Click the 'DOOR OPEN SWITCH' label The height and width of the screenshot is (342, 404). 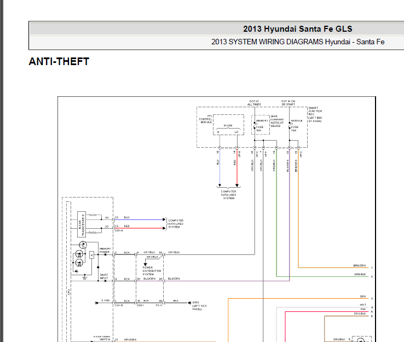(102, 338)
